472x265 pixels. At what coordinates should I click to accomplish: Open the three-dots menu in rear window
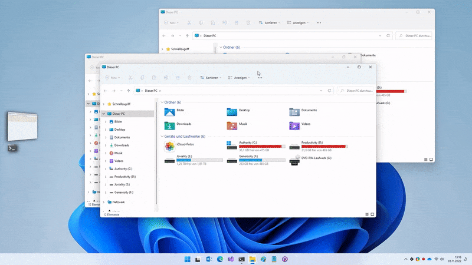(x=319, y=23)
